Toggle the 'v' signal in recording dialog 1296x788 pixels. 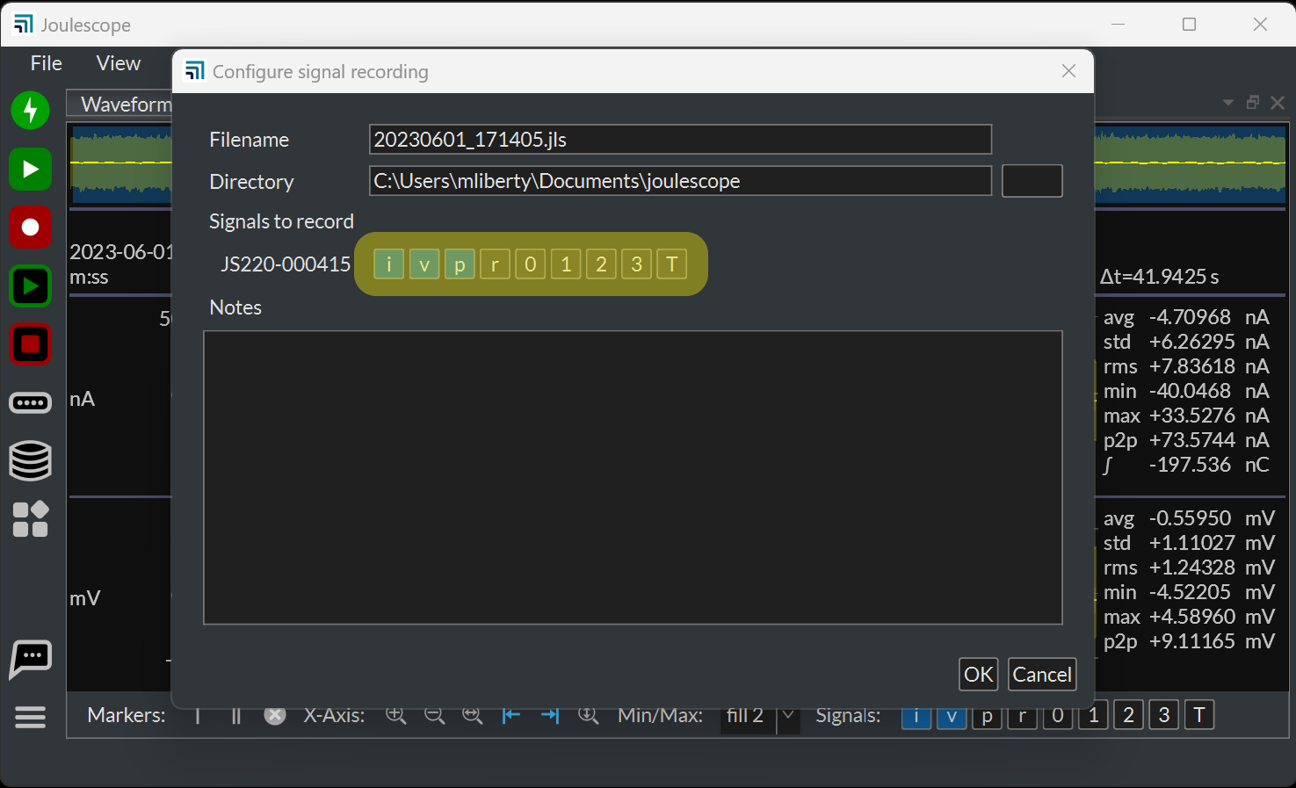click(424, 264)
